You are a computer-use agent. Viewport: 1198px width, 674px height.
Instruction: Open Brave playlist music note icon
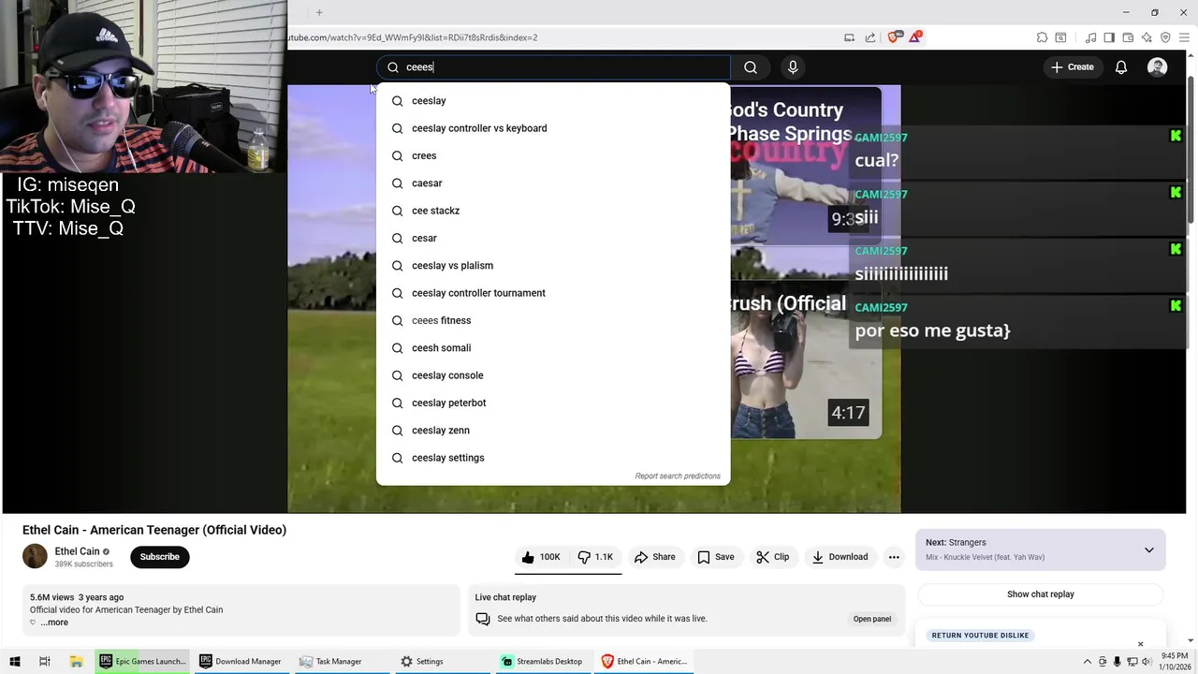click(1090, 37)
